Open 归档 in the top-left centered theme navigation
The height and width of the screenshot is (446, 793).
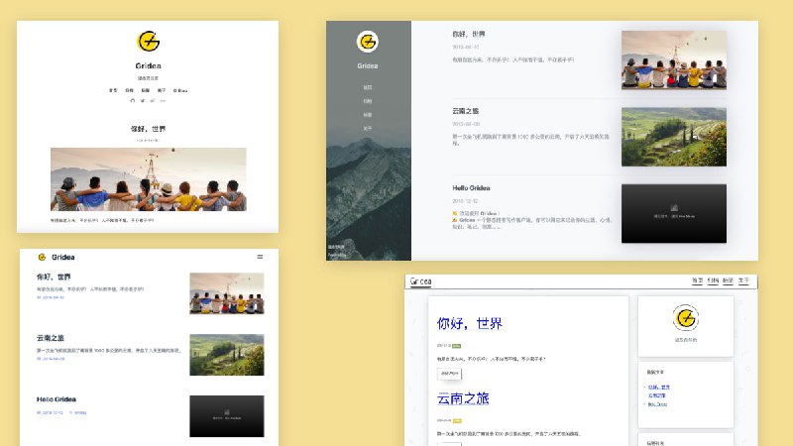130,90
